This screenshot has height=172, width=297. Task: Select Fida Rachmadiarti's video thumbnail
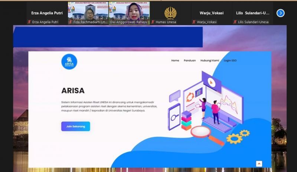tap(88, 13)
